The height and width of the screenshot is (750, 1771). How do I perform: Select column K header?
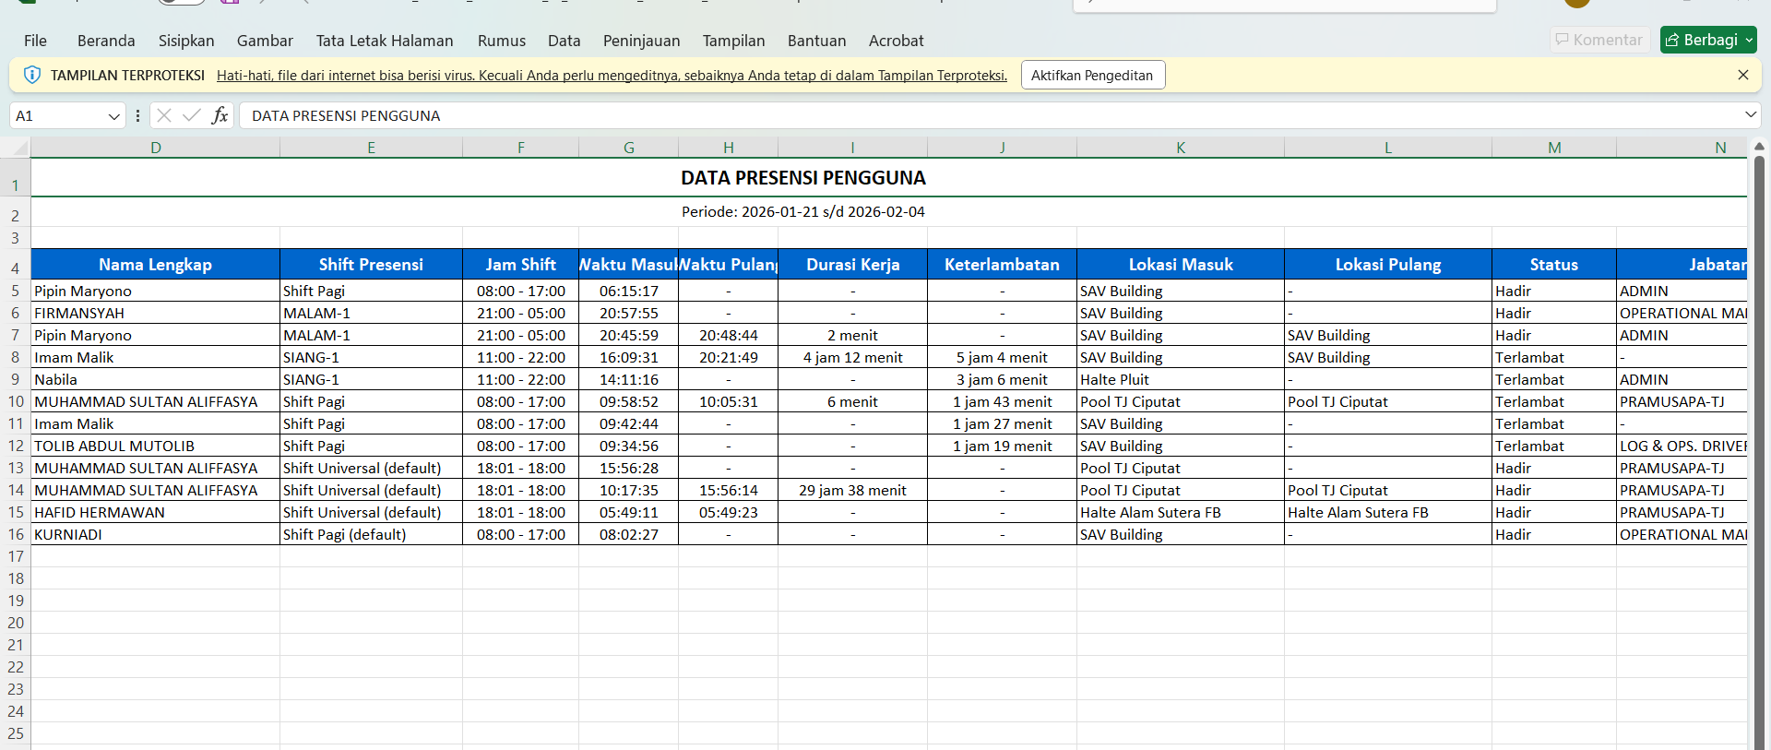(1180, 148)
